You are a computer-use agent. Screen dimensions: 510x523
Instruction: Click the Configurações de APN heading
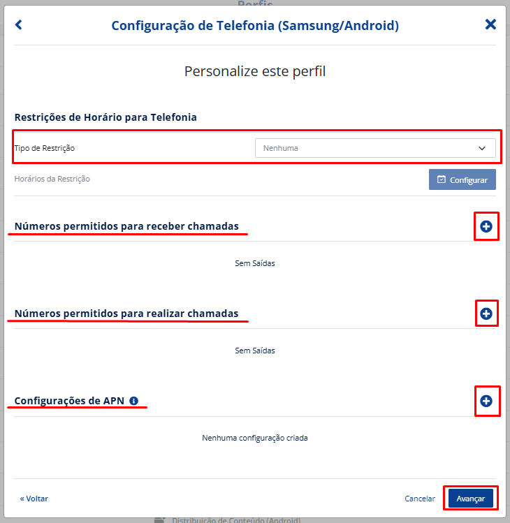(69, 401)
